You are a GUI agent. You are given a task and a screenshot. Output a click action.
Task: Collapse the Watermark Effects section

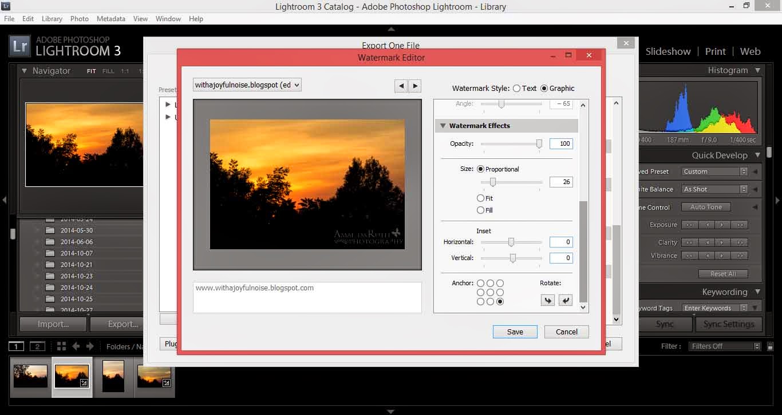coord(443,126)
